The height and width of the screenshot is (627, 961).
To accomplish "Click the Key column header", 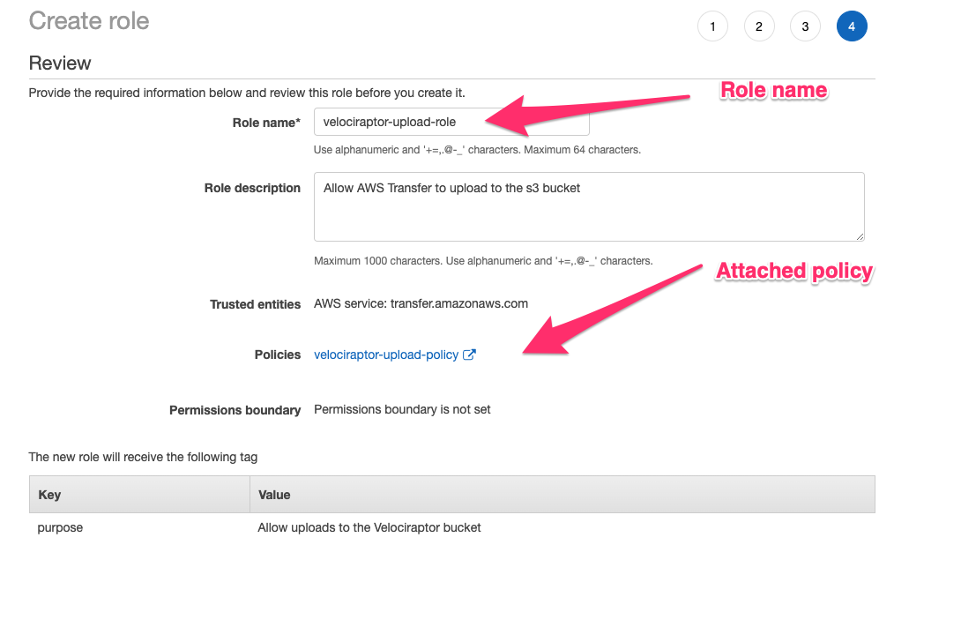I will pos(50,495).
